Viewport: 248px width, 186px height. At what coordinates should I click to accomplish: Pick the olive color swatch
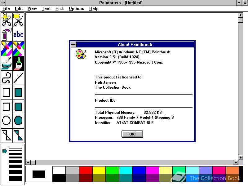click(99, 178)
